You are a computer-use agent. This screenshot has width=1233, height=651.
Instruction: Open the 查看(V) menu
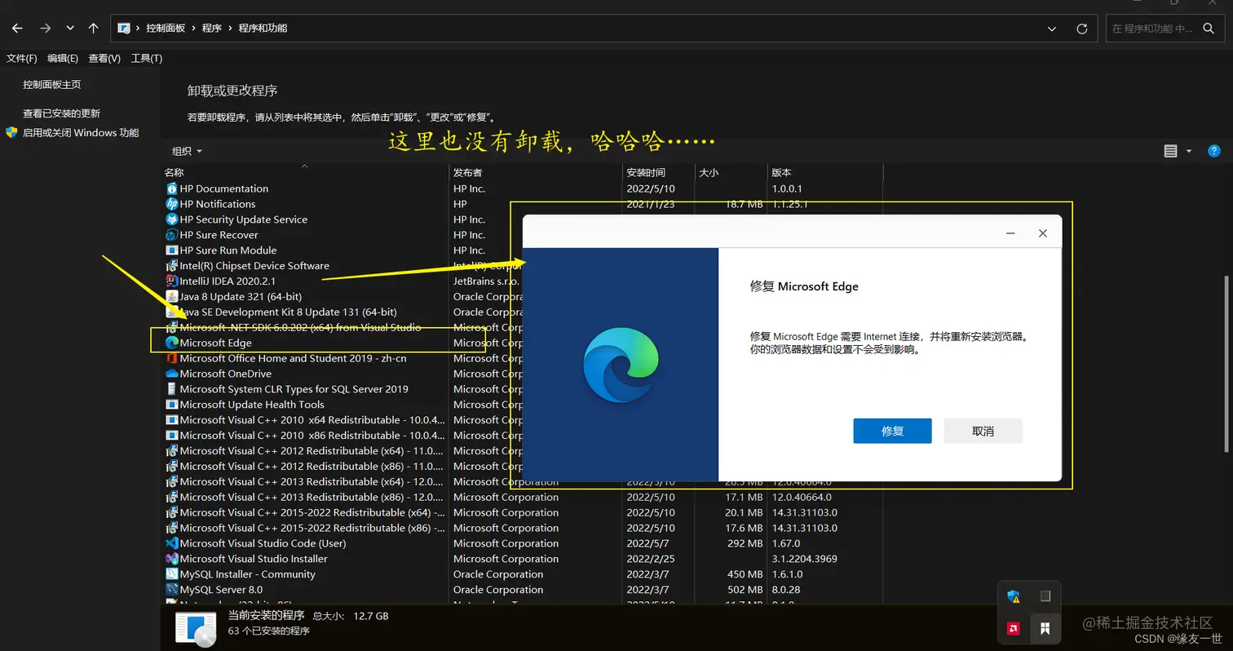click(x=104, y=58)
